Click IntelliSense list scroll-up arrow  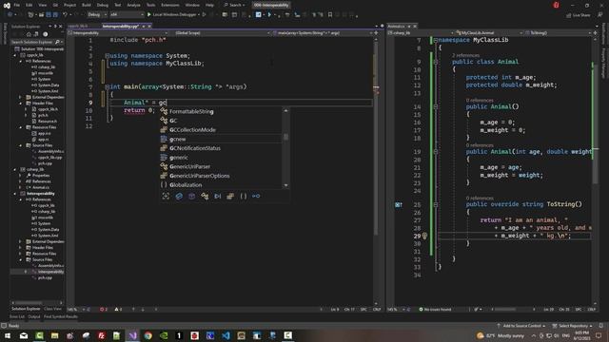tap(285, 111)
